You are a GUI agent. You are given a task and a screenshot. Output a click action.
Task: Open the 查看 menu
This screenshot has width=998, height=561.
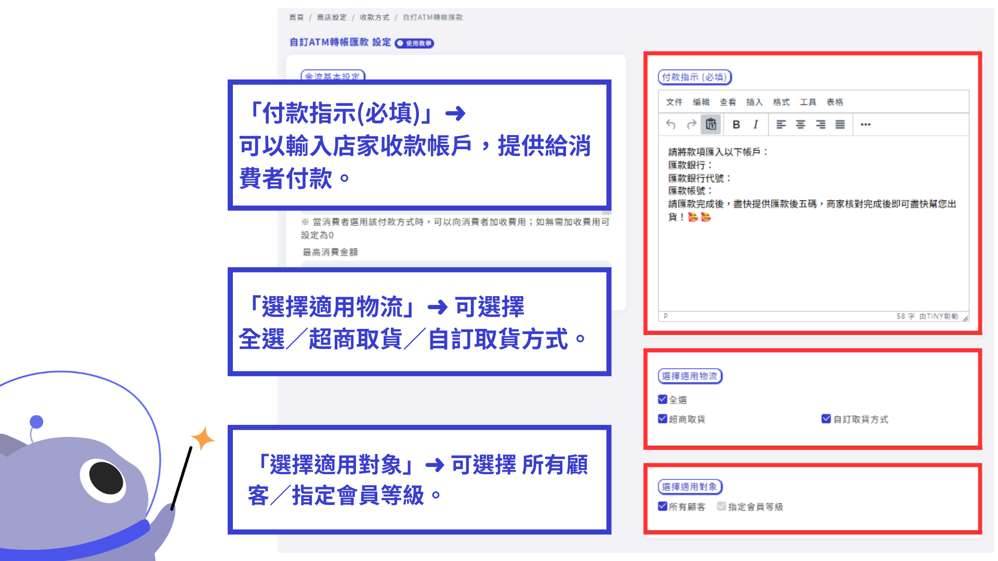coord(728,102)
